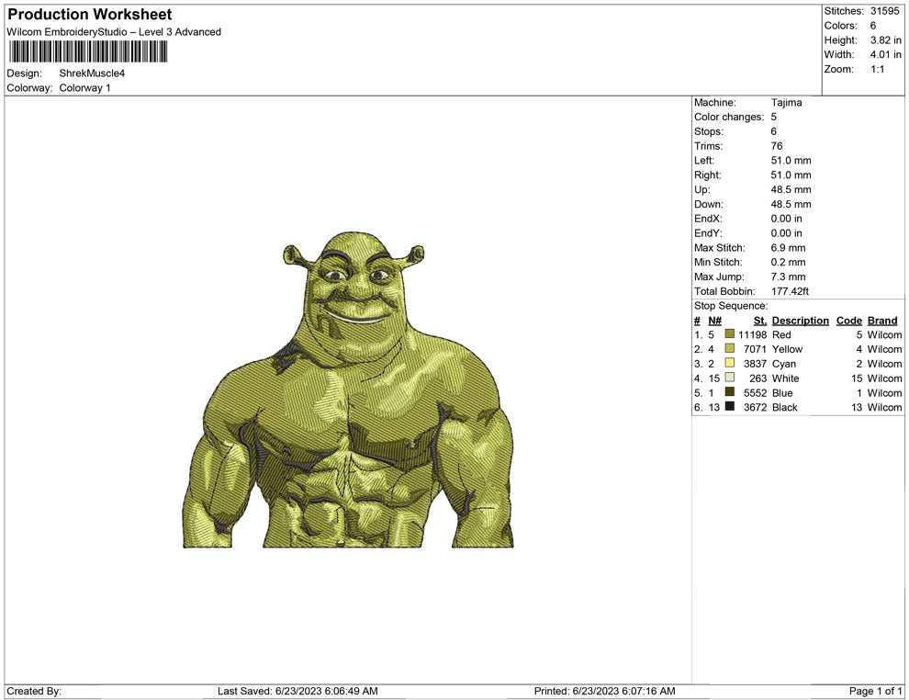The image size is (909, 700).
Task: Click the Total Bobbin value '177.42ft'
Action: (790, 291)
